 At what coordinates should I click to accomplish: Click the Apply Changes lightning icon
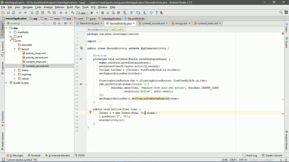tap(97, 13)
